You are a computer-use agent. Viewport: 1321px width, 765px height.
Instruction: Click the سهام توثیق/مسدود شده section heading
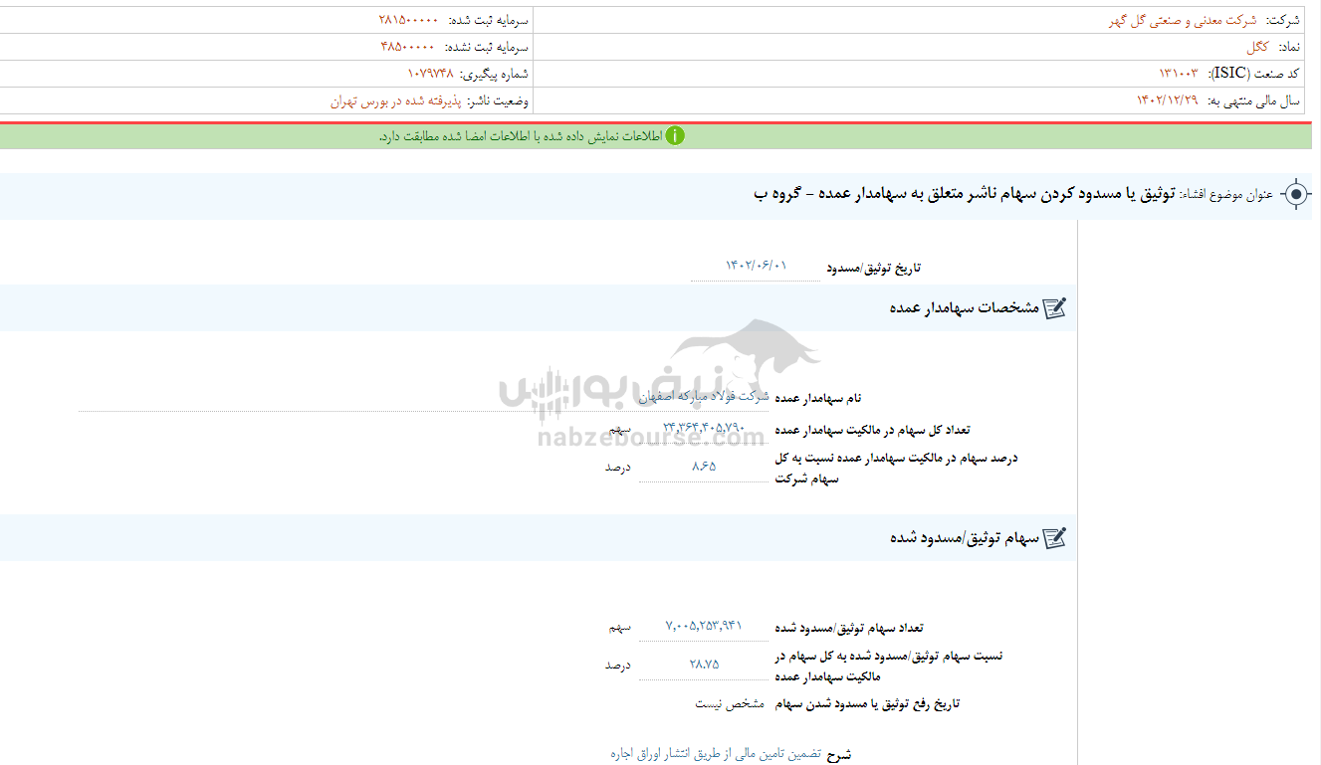click(x=965, y=538)
